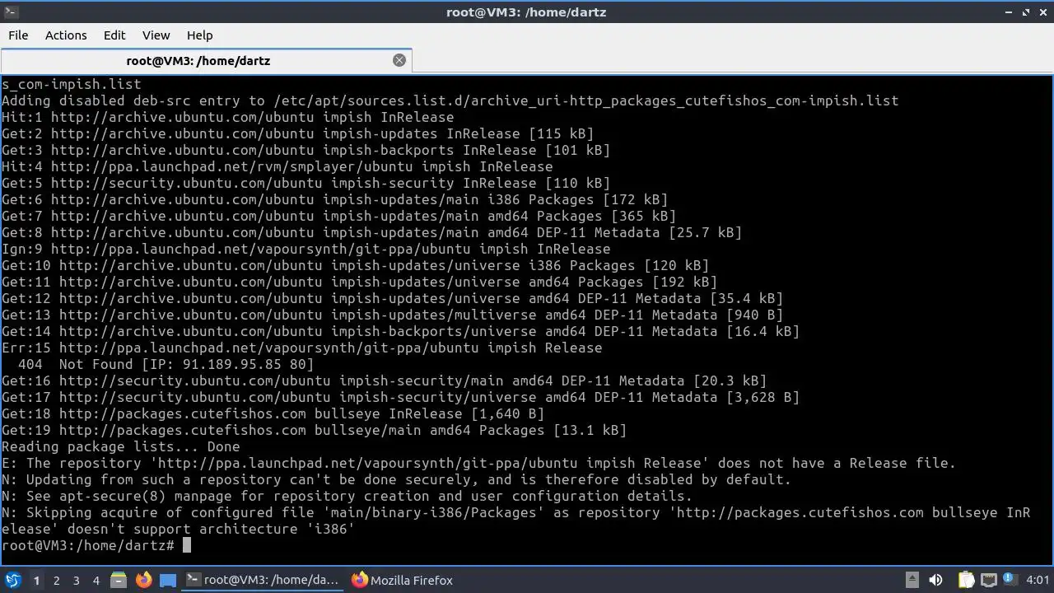Open the wired network tray icon
The image size is (1054, 593).
[x=989, y=580]
